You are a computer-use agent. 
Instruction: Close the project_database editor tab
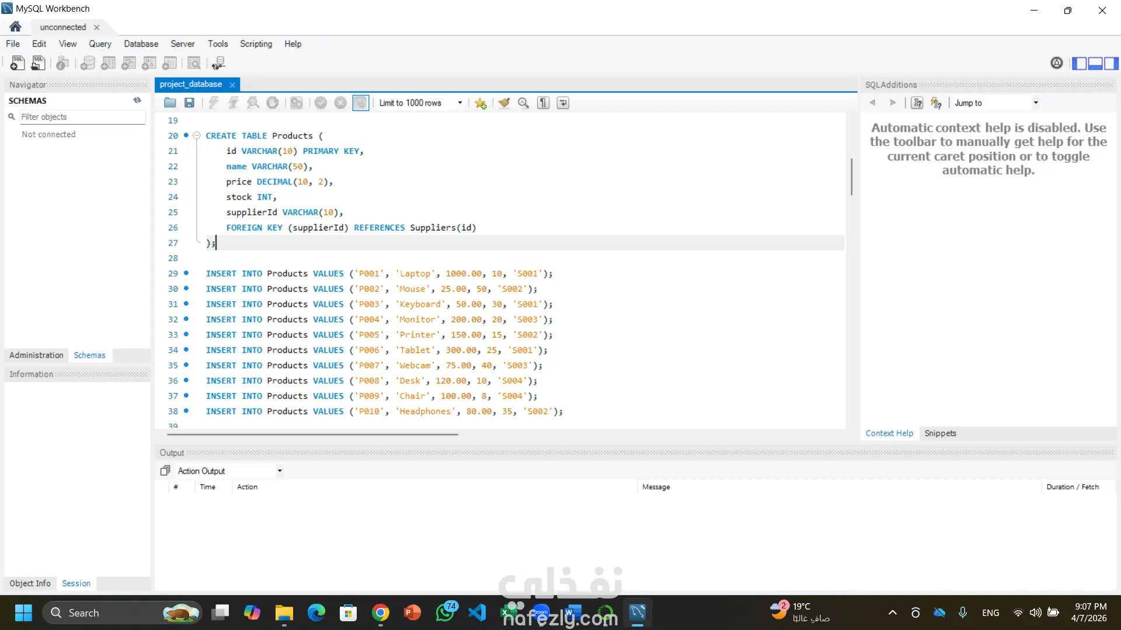232,85
